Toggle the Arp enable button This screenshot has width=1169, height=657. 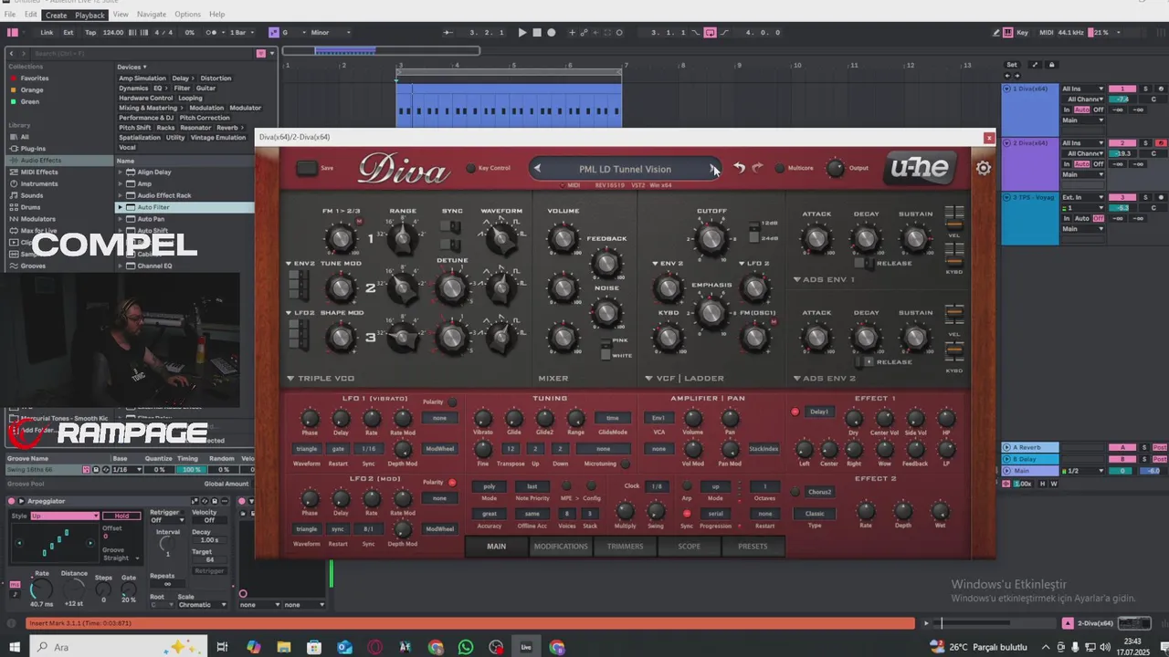[x=687, y=486]
